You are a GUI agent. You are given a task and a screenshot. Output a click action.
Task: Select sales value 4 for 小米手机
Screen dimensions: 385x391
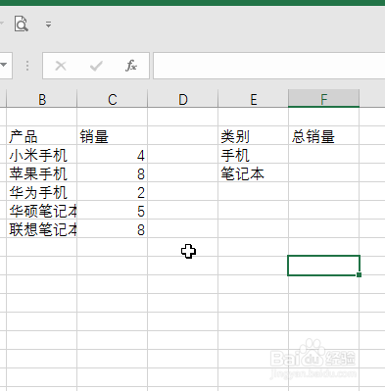point(113,155)
